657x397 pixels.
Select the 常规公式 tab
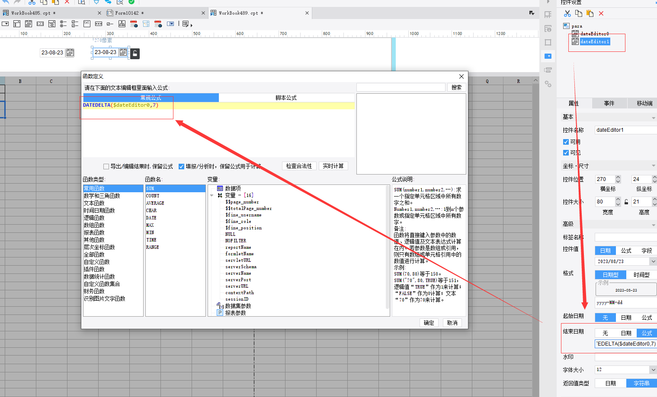pyautogui.click(x=151, y=98)
